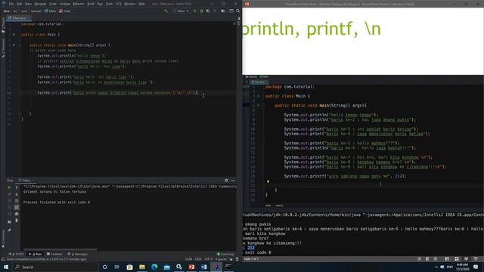Click the Debug bug icon in toolbar

(x=202, y=11)
